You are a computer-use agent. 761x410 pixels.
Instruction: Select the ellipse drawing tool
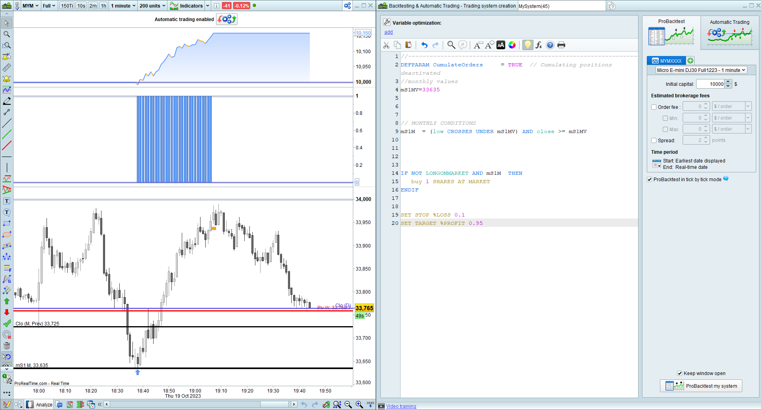[7, 234]
